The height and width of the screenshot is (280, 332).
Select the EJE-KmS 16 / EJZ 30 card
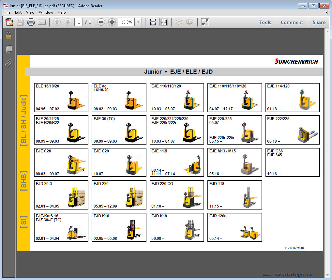tap(61, 227)
